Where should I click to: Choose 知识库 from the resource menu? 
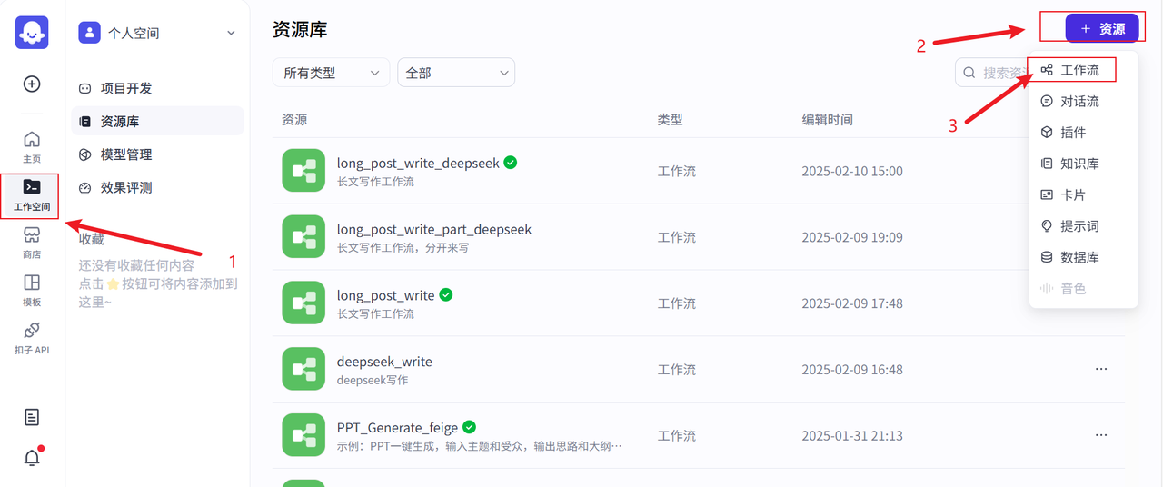(1083, 164)
